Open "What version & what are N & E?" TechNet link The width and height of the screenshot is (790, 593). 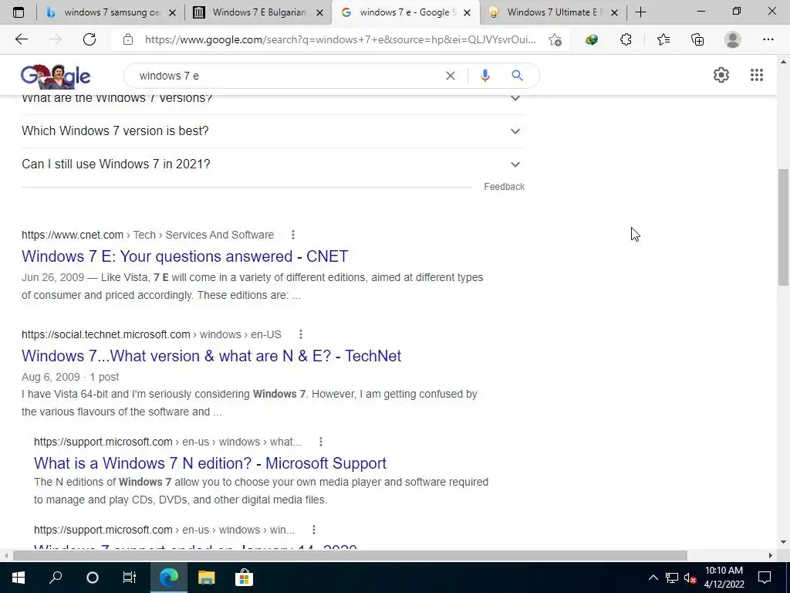(x=211, y=355)
